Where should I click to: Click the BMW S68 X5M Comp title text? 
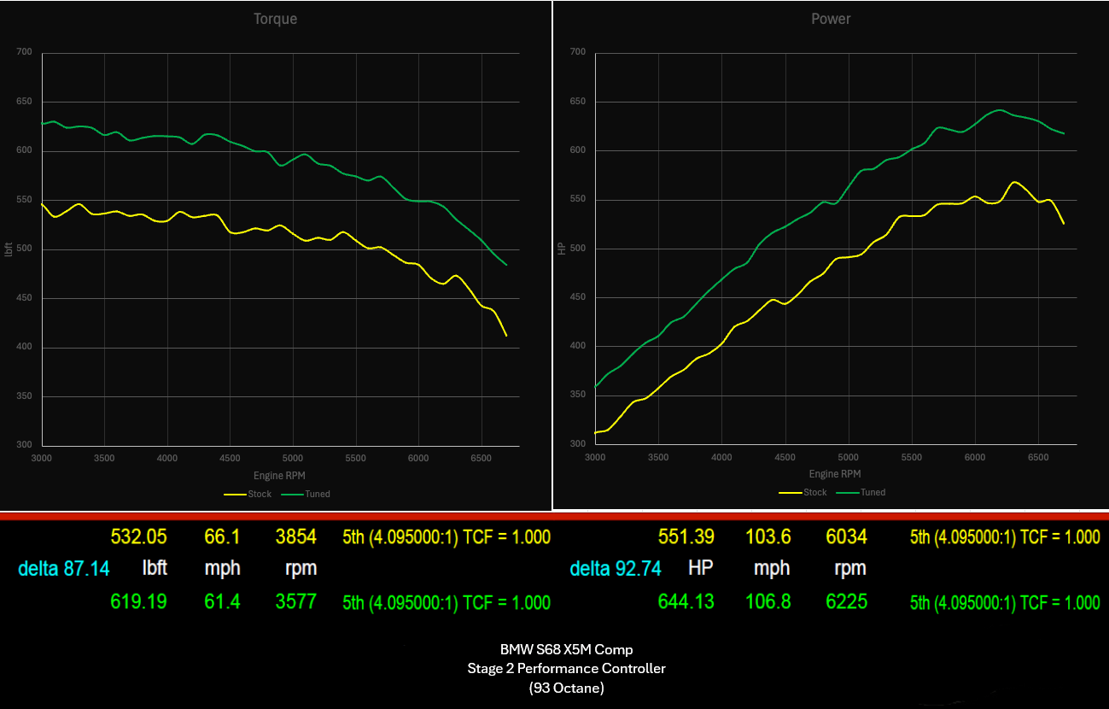(x=565, y=648)
